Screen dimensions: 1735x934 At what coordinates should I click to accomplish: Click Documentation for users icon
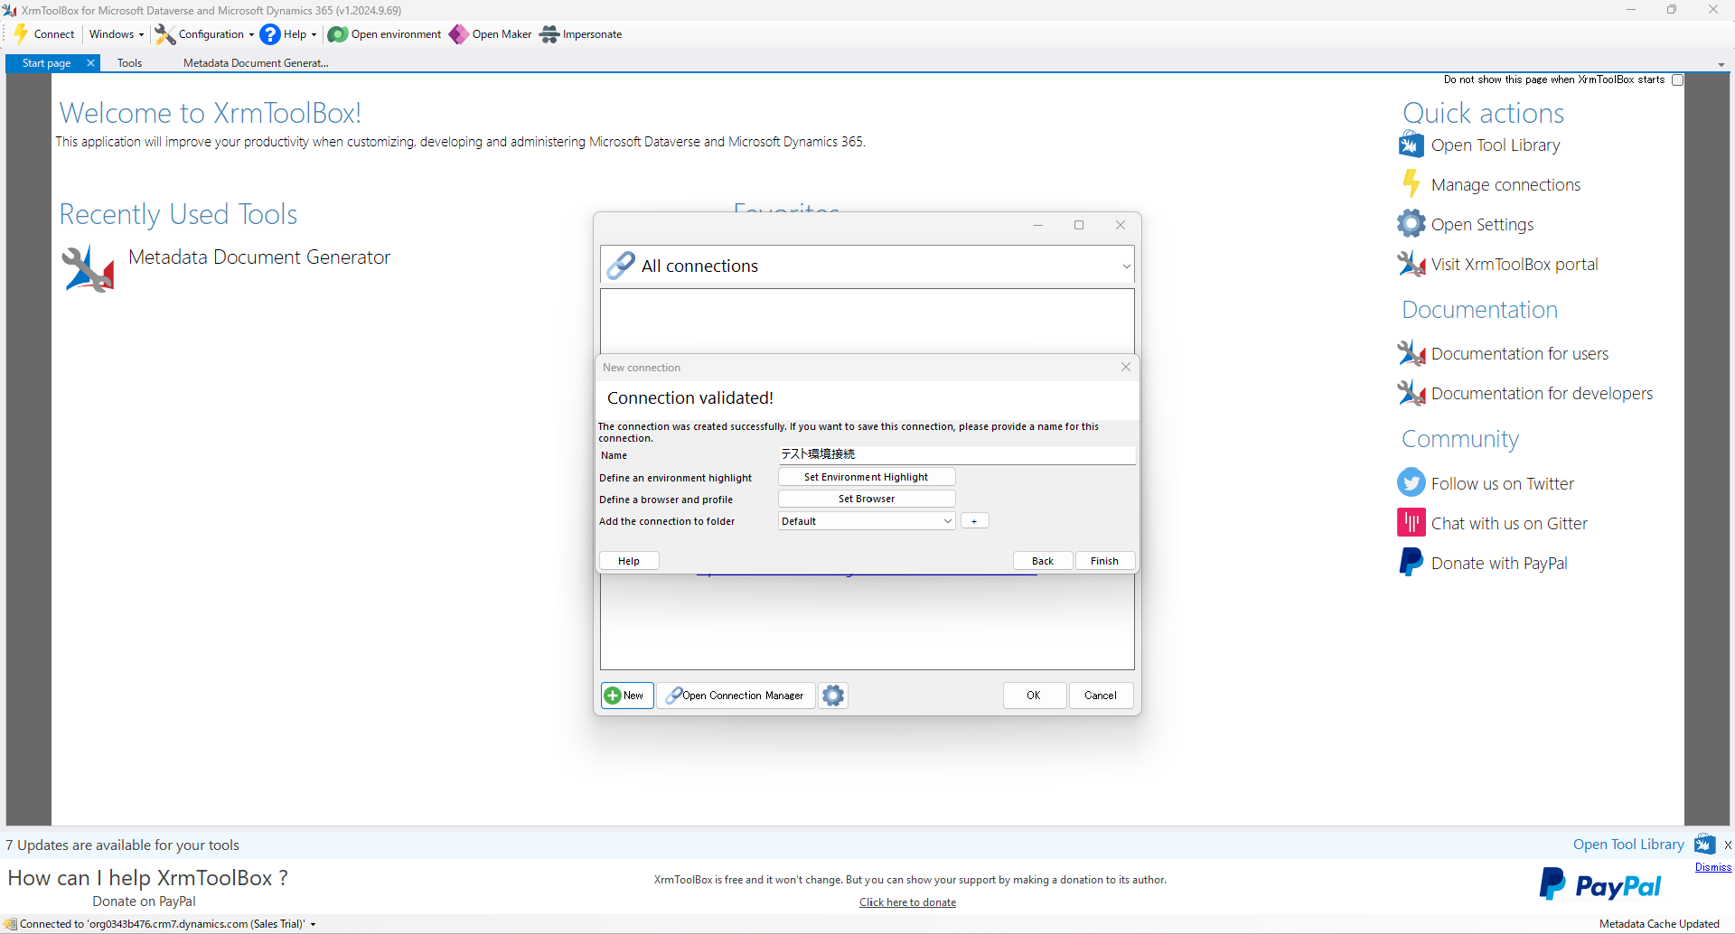(1411, 353)
